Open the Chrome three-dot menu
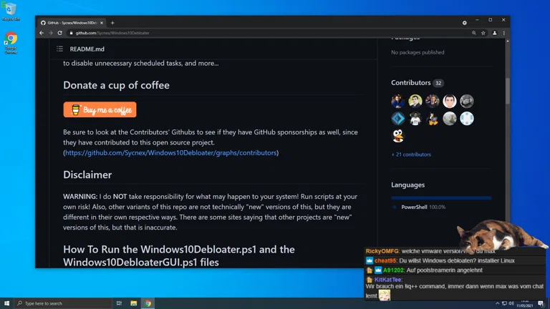This screenshot has height=309, width=550. click(503, 33)
